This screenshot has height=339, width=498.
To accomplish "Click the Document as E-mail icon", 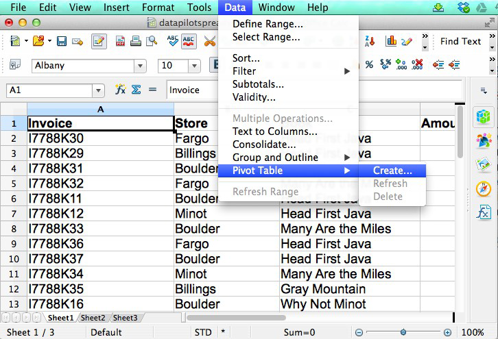I will tap(78, 41).
